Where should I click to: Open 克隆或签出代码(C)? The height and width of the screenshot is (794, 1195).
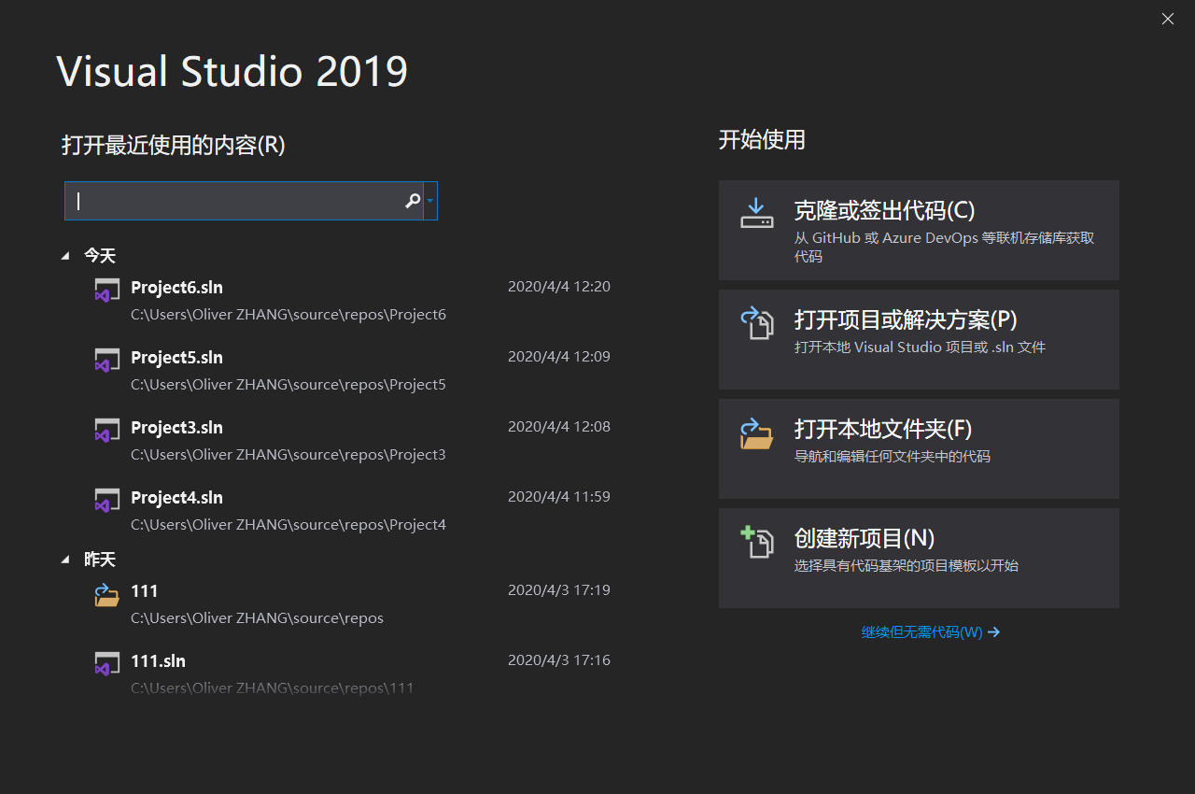click(x=919, y=230)
